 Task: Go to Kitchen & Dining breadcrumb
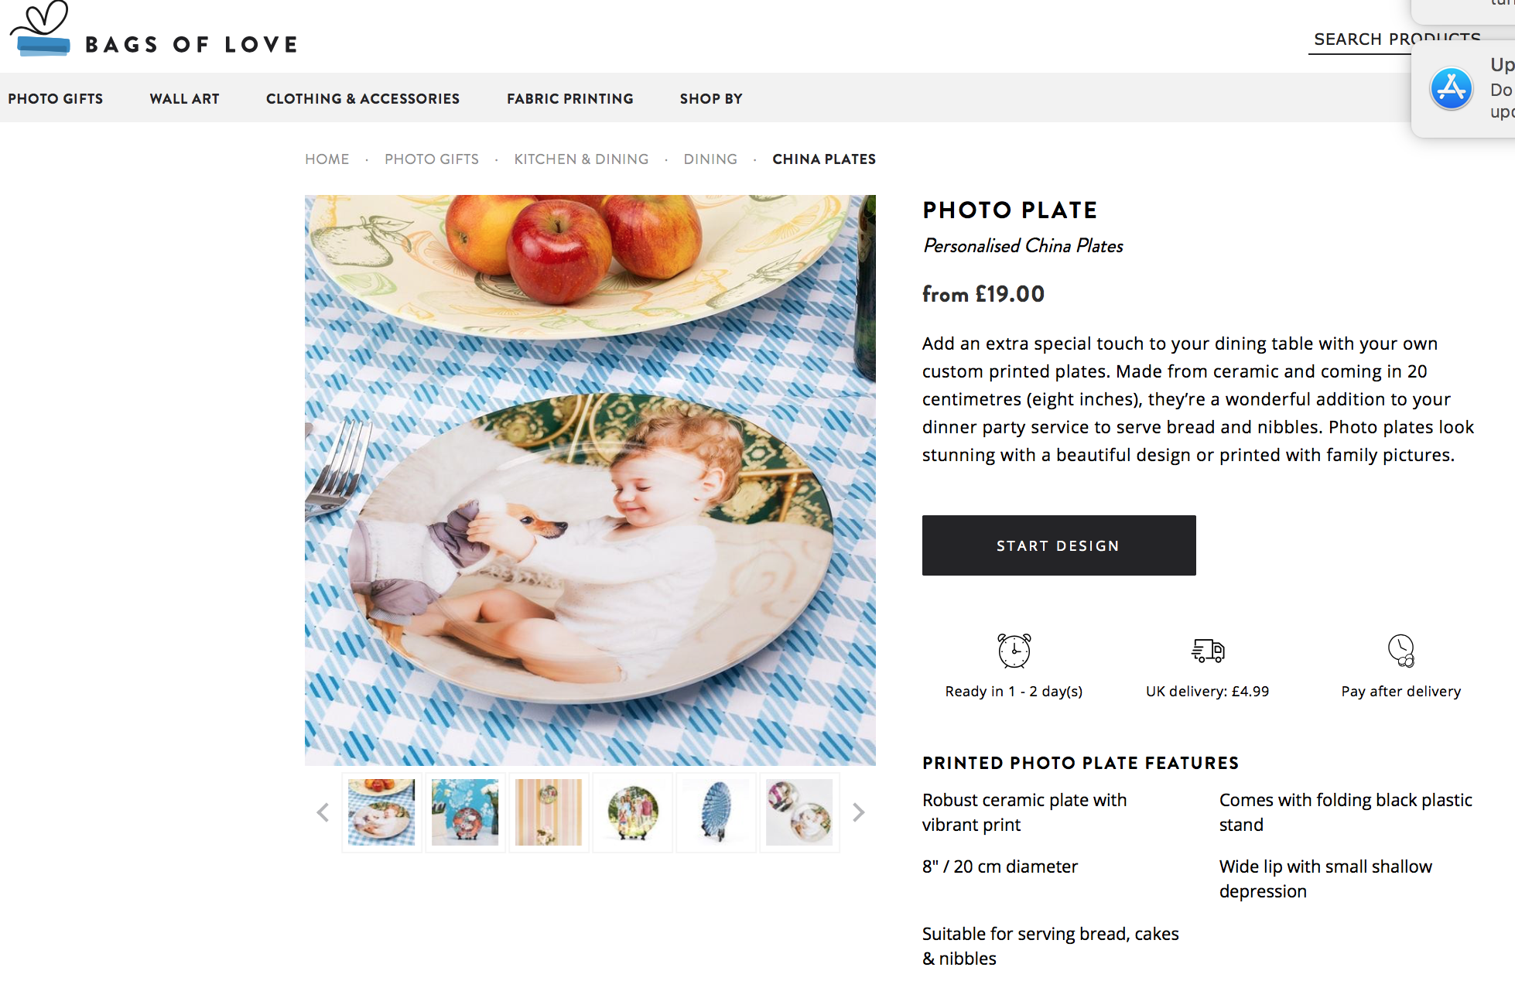tap(581, 159)
